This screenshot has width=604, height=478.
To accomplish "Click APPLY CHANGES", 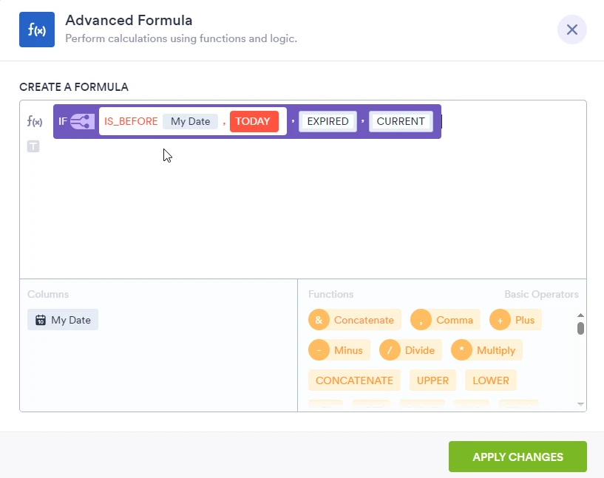I will pyautogui.click(x=518, y=456).
